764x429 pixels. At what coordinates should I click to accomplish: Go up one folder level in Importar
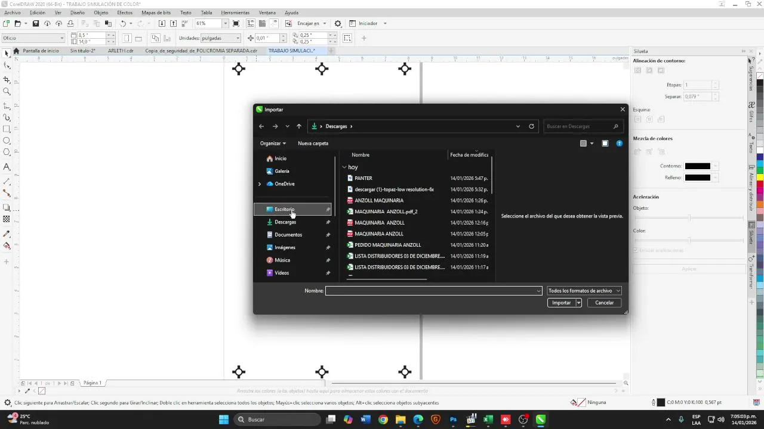(299, 126)
